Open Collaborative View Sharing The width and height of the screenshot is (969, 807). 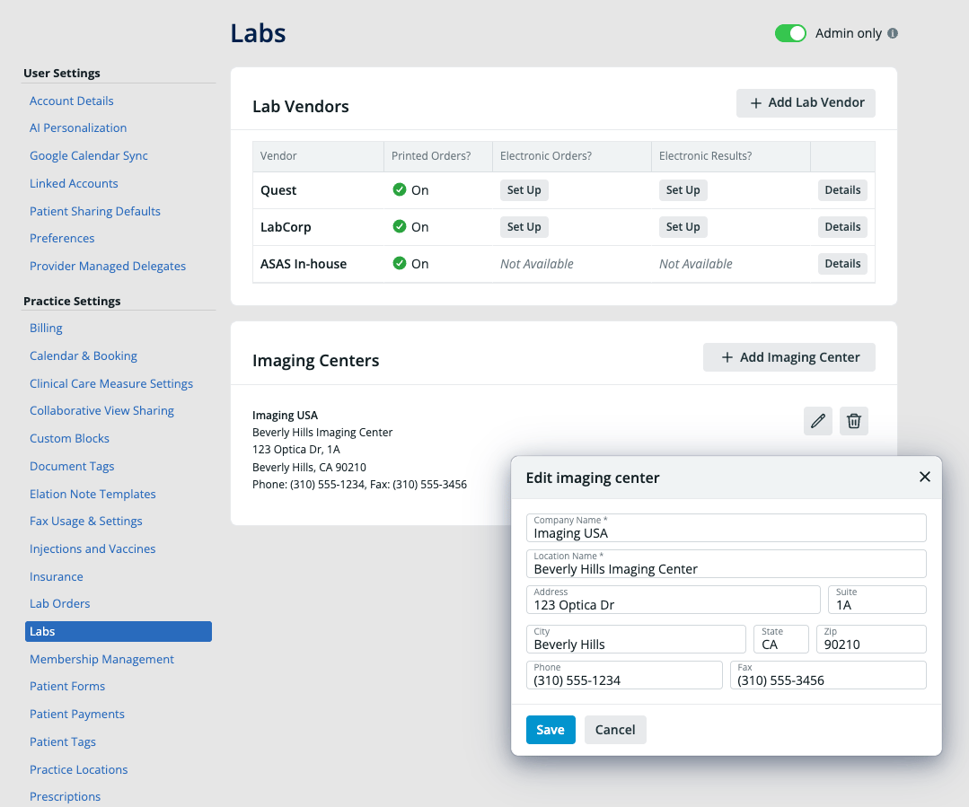[x=101, y=411]
